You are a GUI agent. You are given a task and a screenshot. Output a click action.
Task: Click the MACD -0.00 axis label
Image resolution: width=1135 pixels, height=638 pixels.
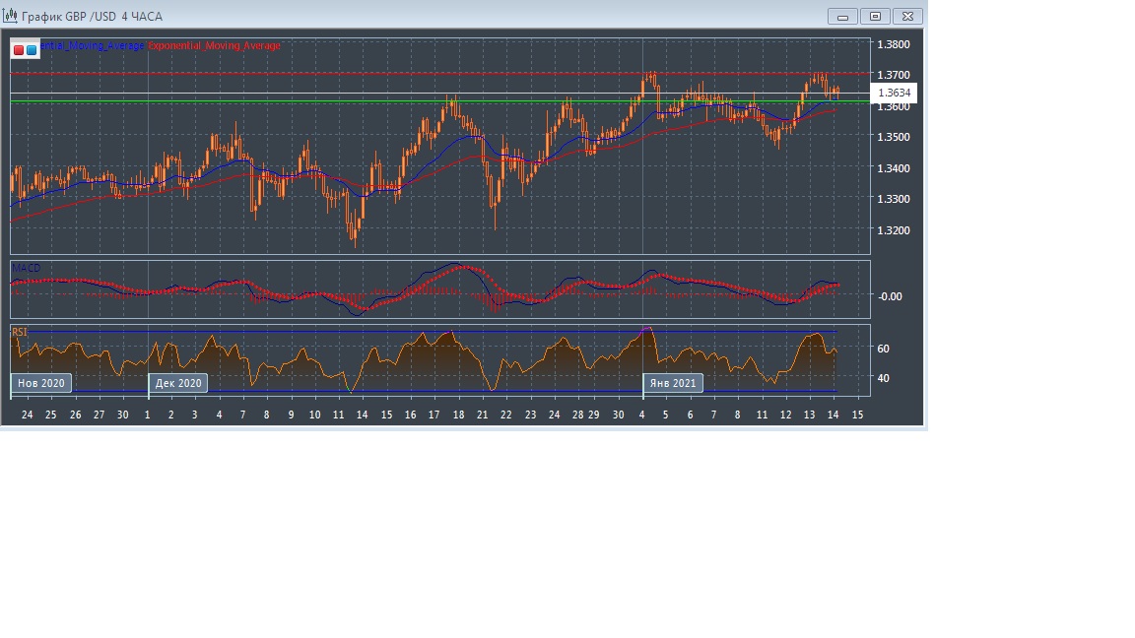tap(889, 296)
